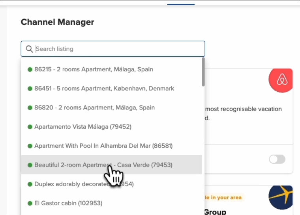Focus the Search listing input field
The width and height of the screenshot is (300, 215).
[x=118, y=49]
